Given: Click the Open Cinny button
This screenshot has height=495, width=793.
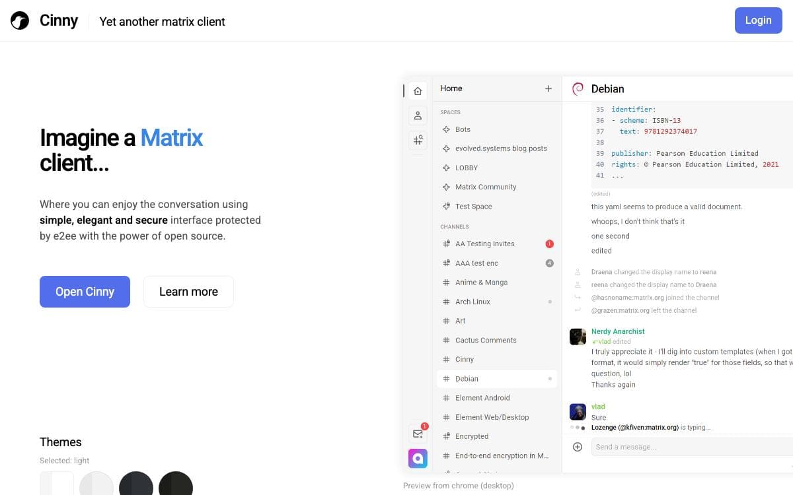Looking at the screenshot, I should (85, 292).
